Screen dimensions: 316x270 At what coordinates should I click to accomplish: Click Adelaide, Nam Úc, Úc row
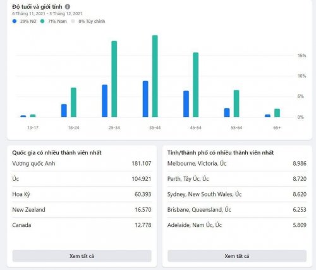(x=237, y=225)
